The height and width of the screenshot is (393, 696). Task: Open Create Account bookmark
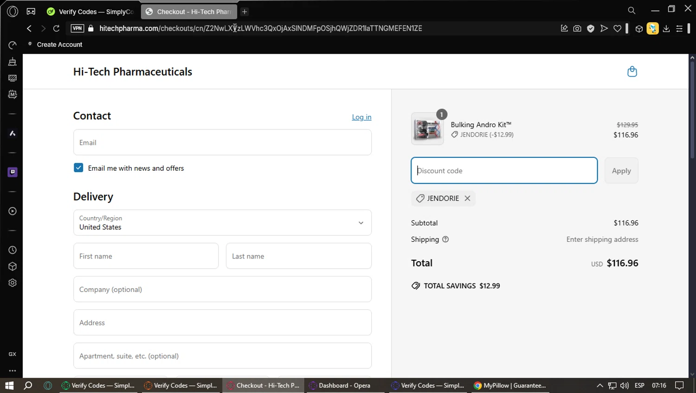(55, 45)
